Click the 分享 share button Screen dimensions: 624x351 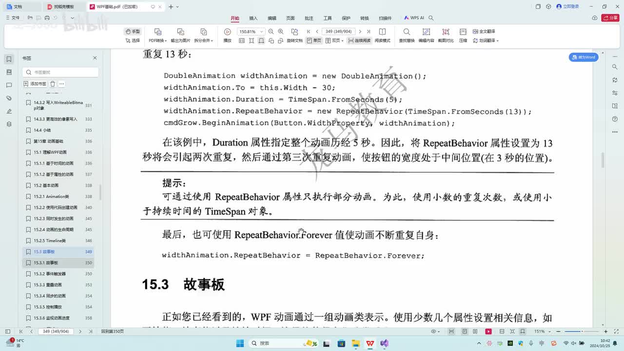pyautogui.click(x=610, y=18)
